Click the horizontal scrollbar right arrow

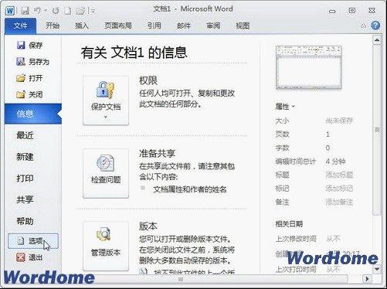click(367, 279)
